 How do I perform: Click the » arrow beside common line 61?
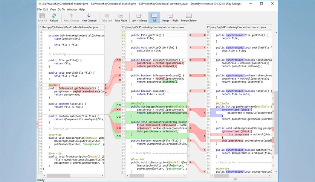[190, 91]
